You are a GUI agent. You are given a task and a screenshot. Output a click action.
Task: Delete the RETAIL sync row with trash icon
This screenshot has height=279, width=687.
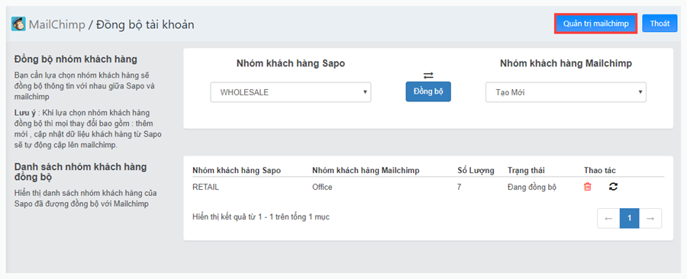point(588,187)
